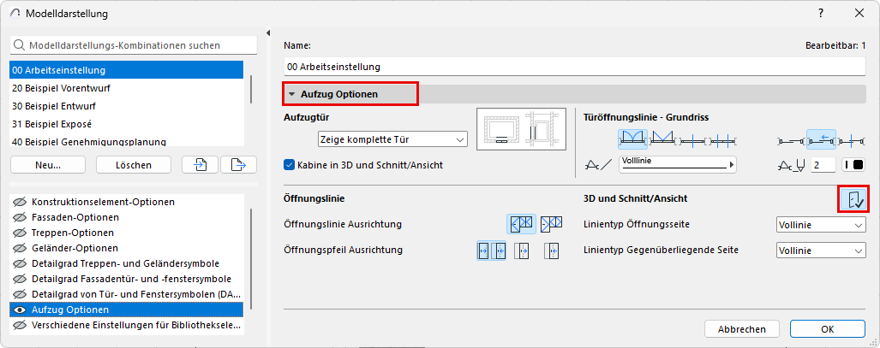The image size is (880, 348).
Task: Click the magnifier icon in the search box
Action: 20,45
